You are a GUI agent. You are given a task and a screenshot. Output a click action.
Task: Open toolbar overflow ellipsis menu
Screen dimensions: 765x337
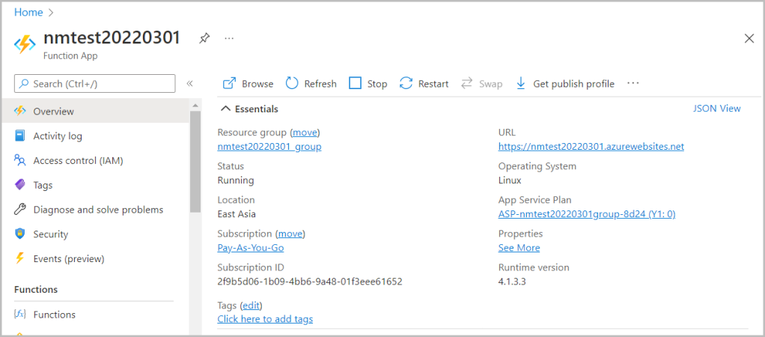[633, 83]
